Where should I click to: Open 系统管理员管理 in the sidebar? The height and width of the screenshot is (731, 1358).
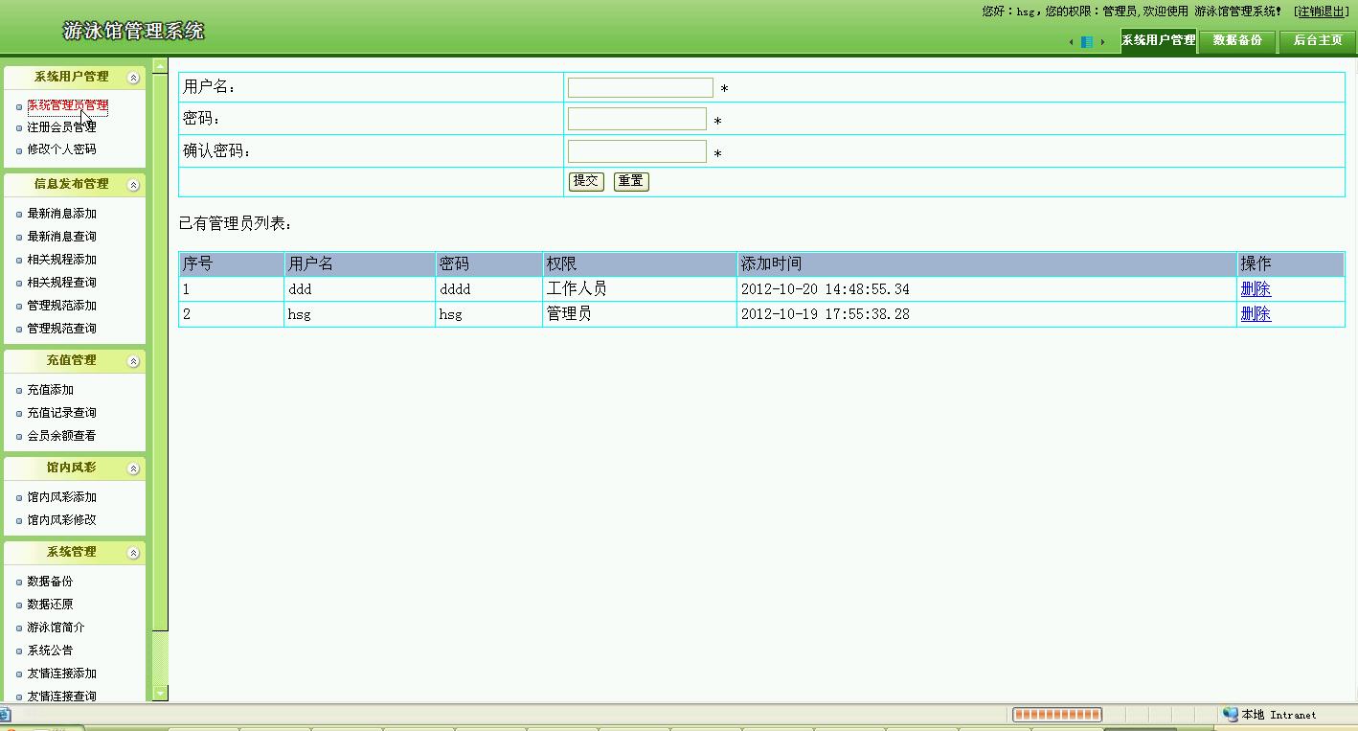tap(67, 105)
